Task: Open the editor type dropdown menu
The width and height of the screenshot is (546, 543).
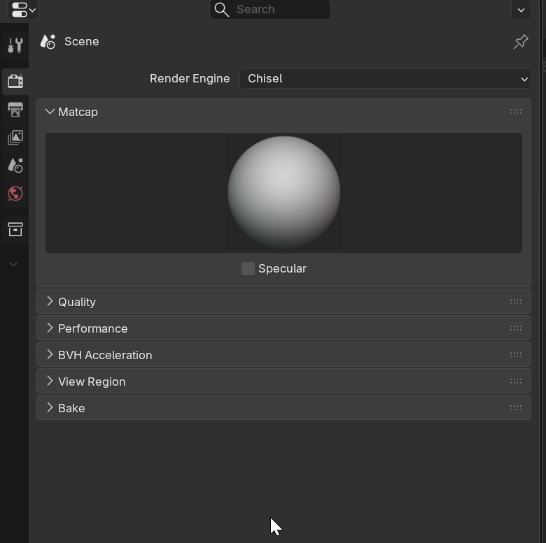Action: click(x=23, y=10)
